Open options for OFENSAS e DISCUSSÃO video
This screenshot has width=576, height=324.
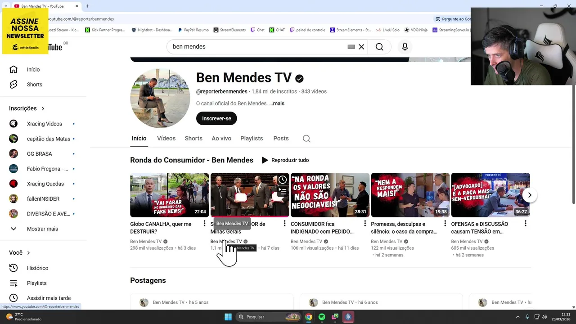(525, 224)
